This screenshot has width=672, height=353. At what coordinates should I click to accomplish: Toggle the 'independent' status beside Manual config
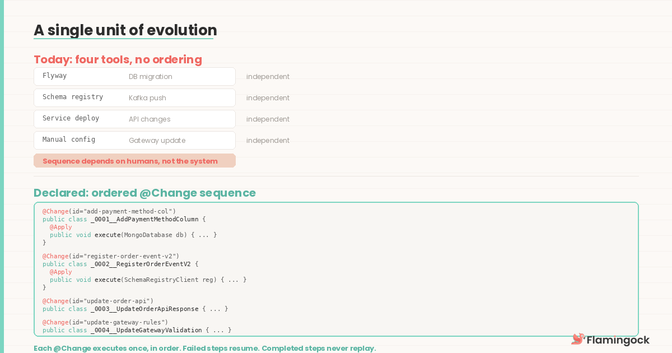(268, 140)
